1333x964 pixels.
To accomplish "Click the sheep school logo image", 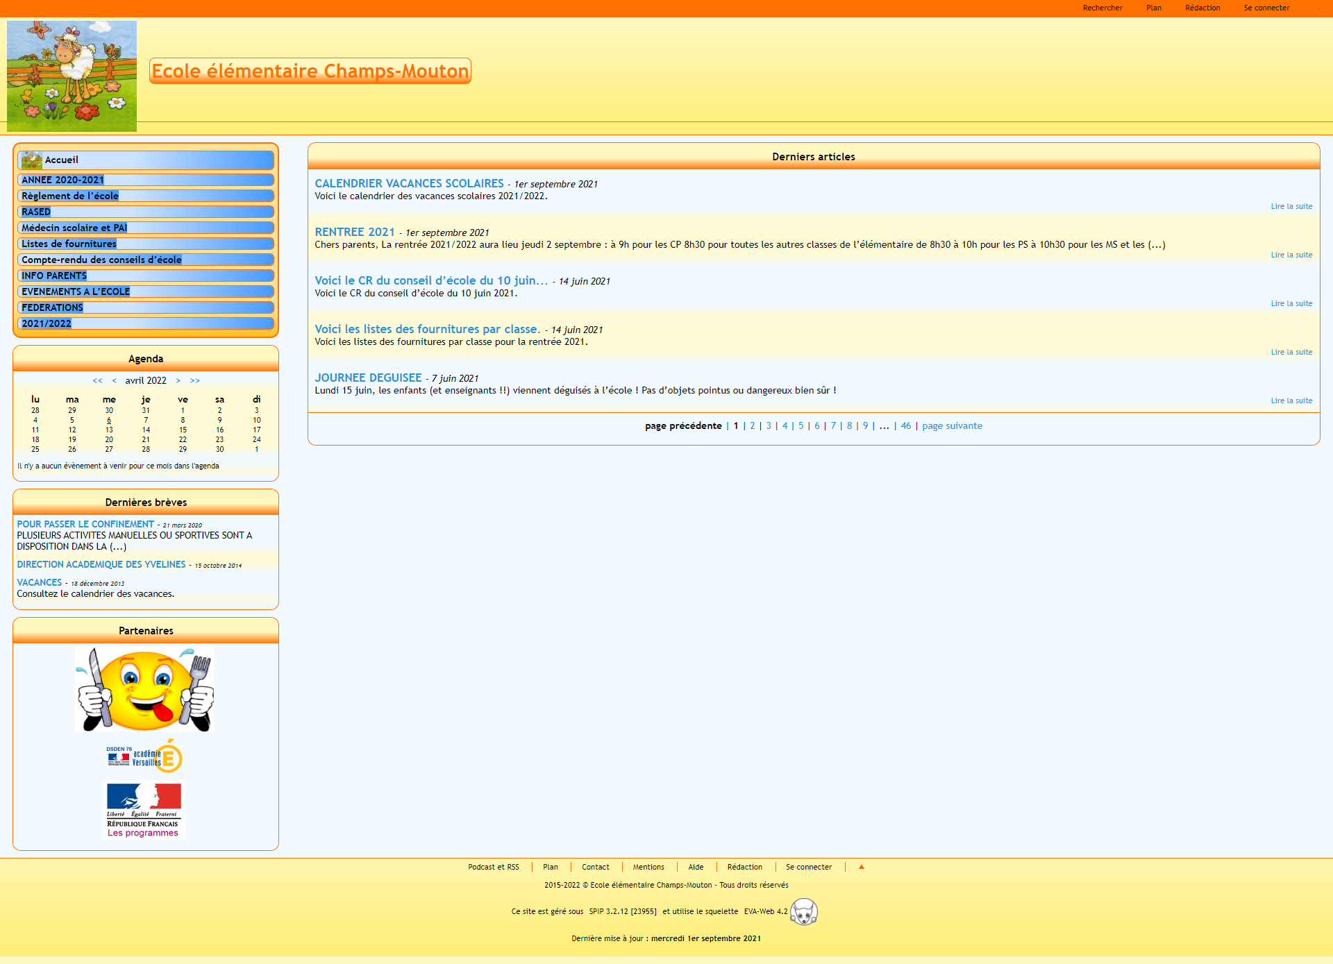I will 72,76.
